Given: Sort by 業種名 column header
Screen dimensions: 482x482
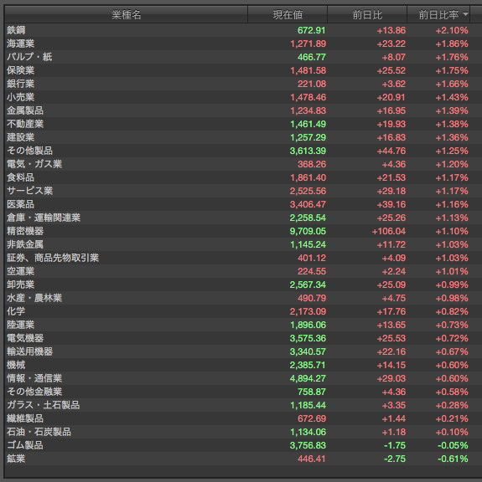Looking at the screenshot, I should 127,15.
